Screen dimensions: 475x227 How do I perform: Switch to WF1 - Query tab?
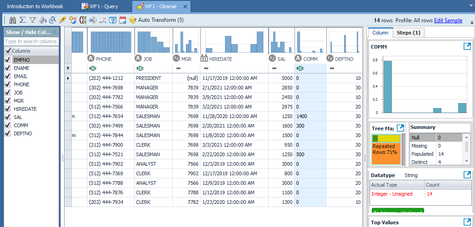coord(100,6)
